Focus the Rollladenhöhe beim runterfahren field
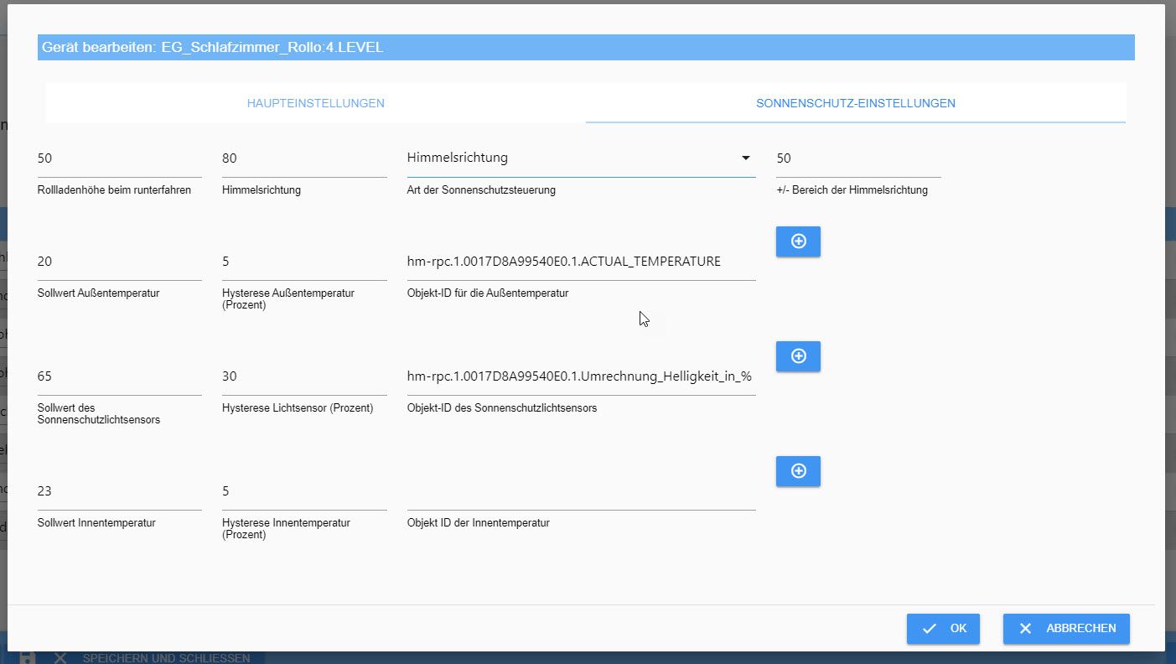Image resolution: width=1176 pixels, height=664 pixels. (x=120, y=159)
